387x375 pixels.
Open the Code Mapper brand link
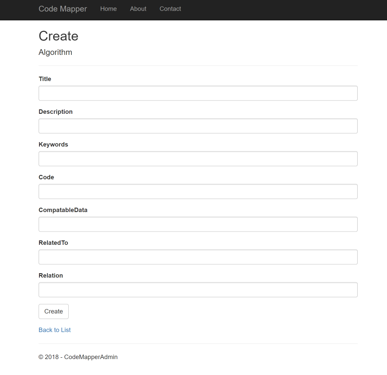click(x=63, y=9)
